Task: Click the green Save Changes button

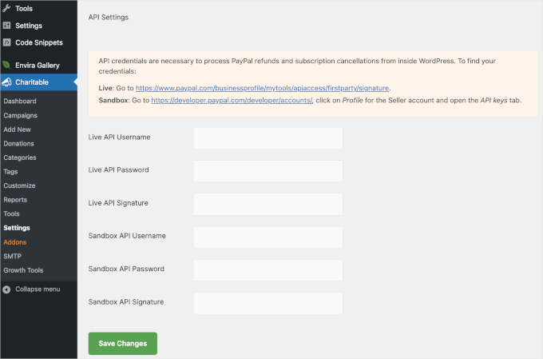Action: [x=123, y=343]
